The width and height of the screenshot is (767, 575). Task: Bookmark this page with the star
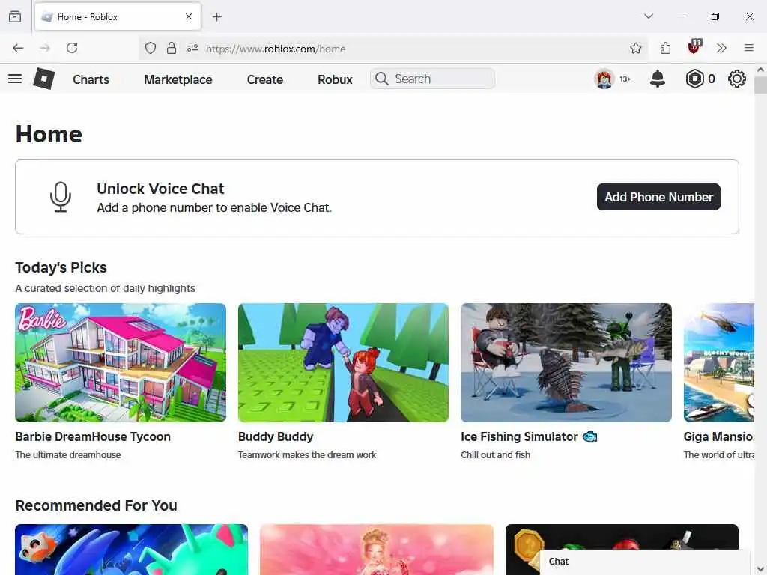coord(635,48)
